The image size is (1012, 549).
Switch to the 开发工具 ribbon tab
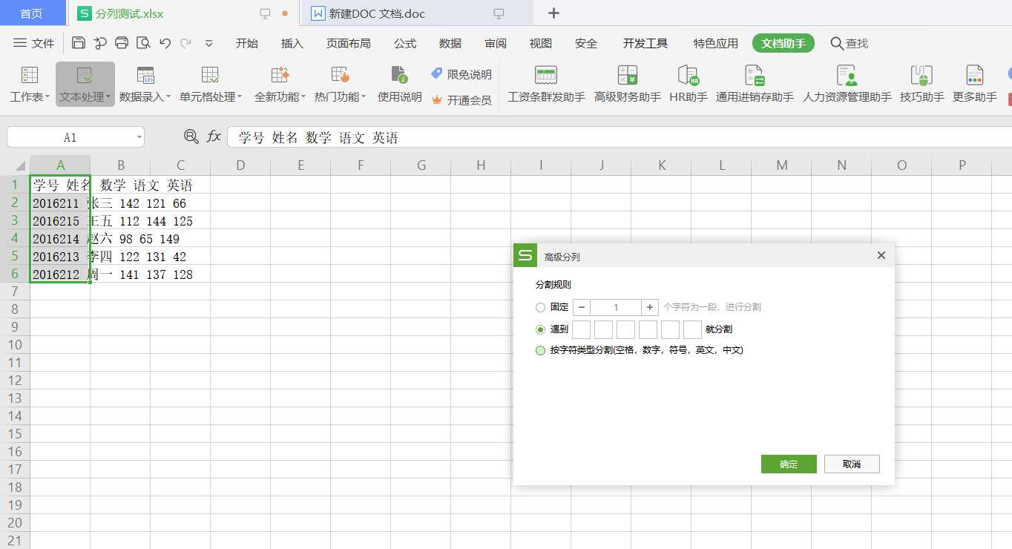(645, 43)
